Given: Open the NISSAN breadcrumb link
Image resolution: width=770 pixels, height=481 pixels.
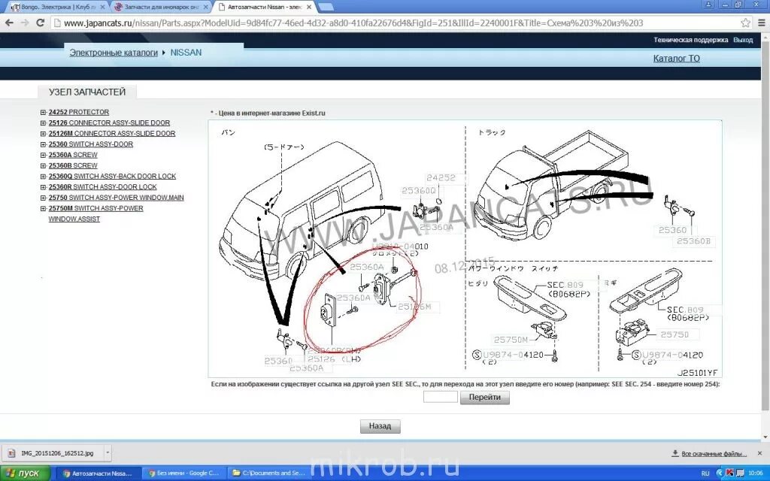Looking at the screenshot, I should 186,53.
